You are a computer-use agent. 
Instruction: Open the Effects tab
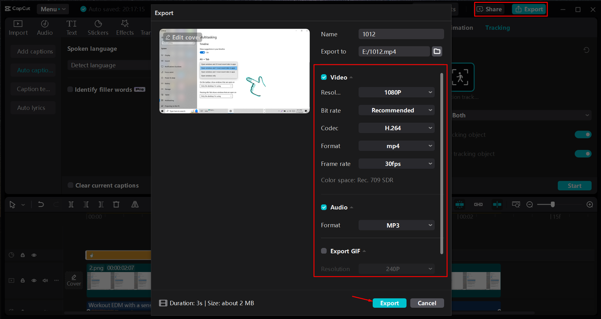[x=125, y=28]
